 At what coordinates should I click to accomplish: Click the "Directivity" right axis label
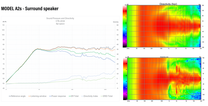[x=116, y=22]
